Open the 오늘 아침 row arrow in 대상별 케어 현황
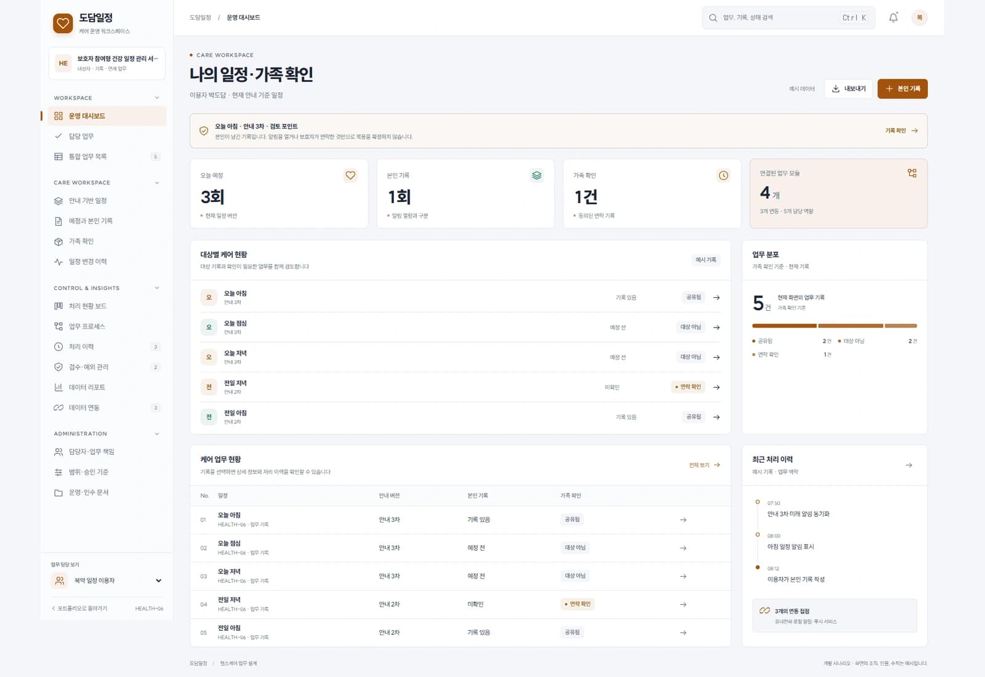Screen dimensions: 985x677 (x=717, y=297)
